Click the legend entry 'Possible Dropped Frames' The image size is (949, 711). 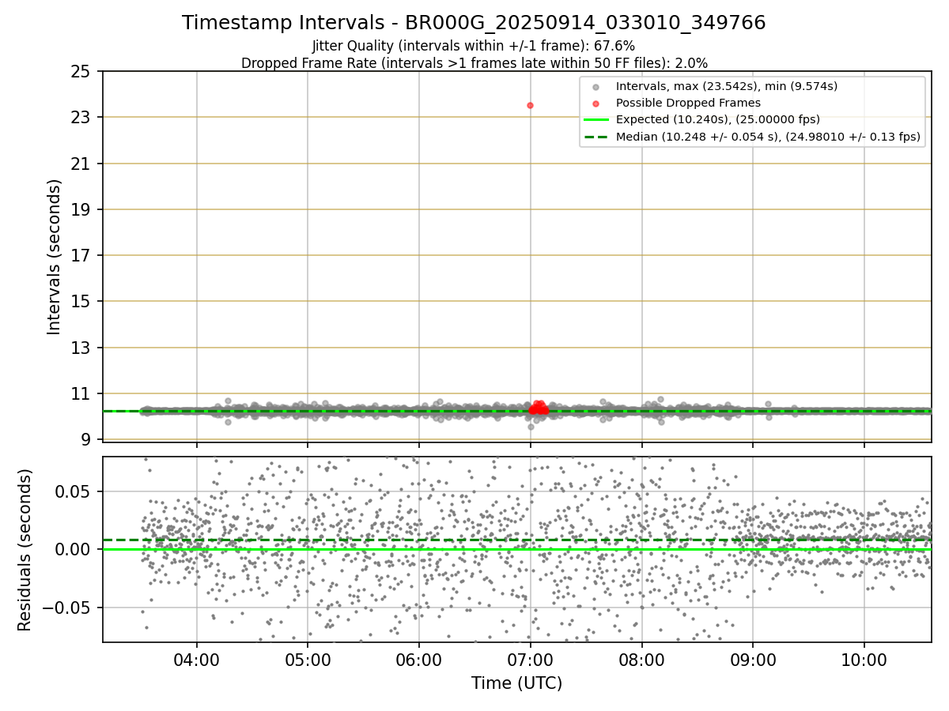click(688, 103)
